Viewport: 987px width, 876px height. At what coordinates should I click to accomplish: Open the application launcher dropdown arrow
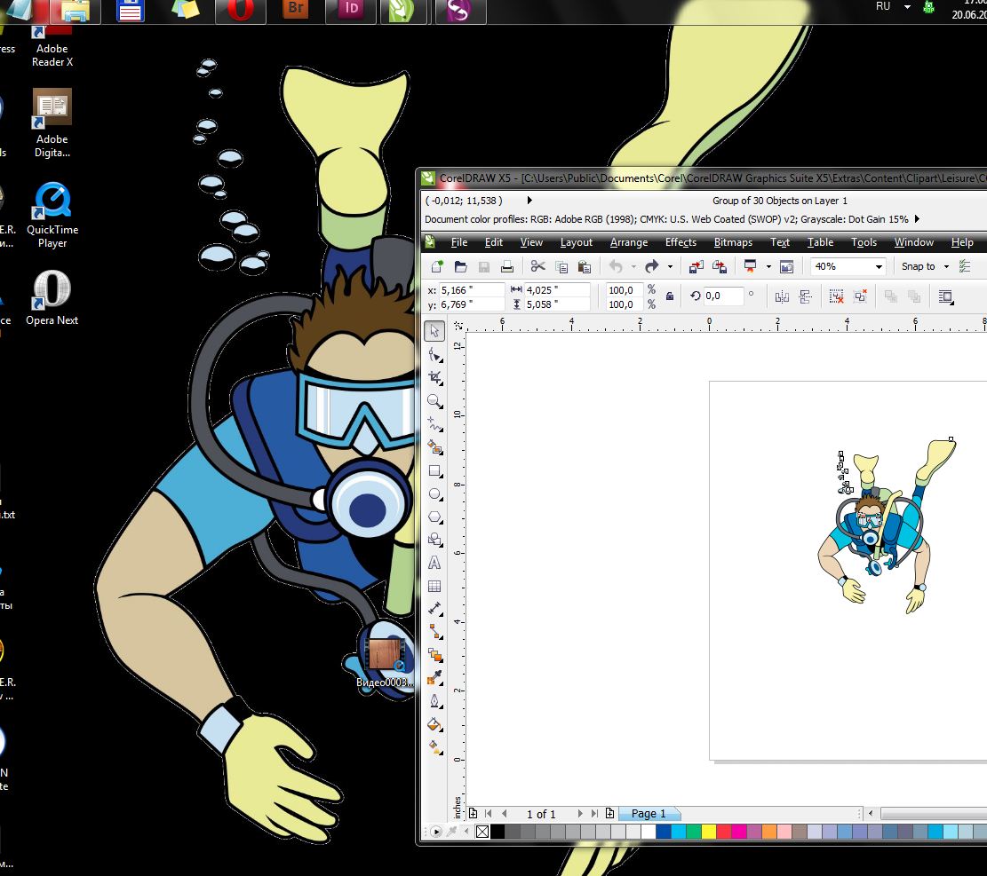tap(768, 266)
